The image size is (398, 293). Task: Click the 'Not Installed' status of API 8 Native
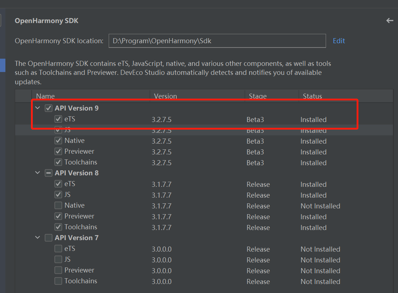pos(320,206)
